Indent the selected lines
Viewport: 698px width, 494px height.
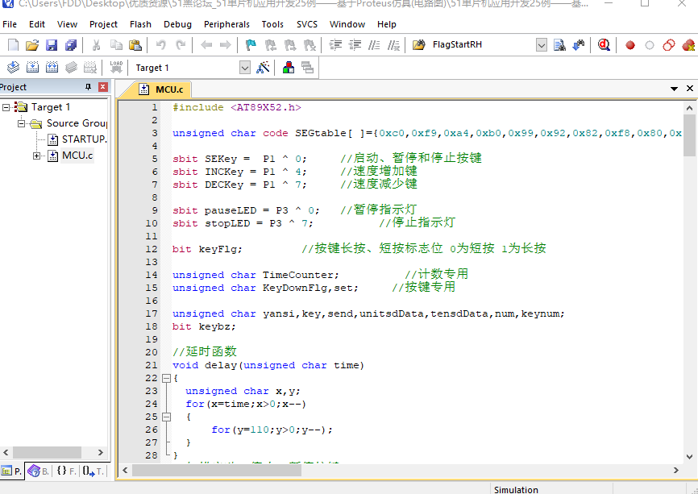coord(335,45)
